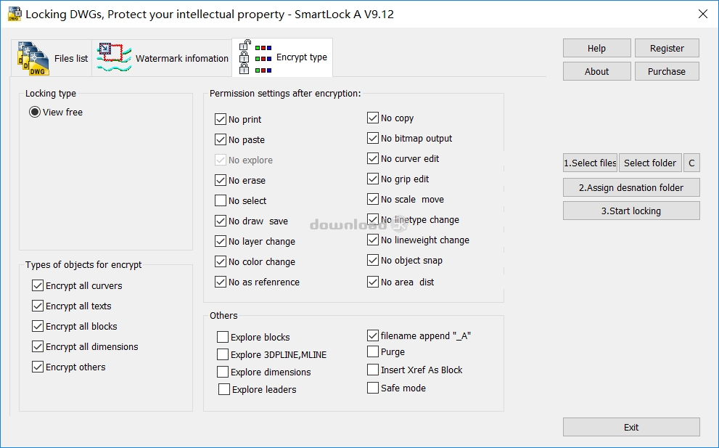
Task: Switch to Watermark infomation tab
Action: tap(162, 58)
